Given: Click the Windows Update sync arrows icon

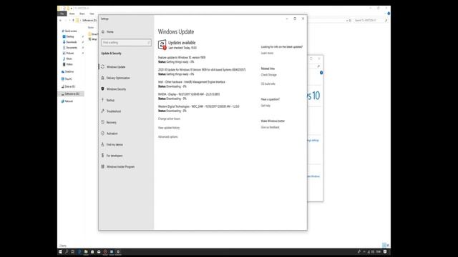Looking at the screenshot, I should pos(103,66).
